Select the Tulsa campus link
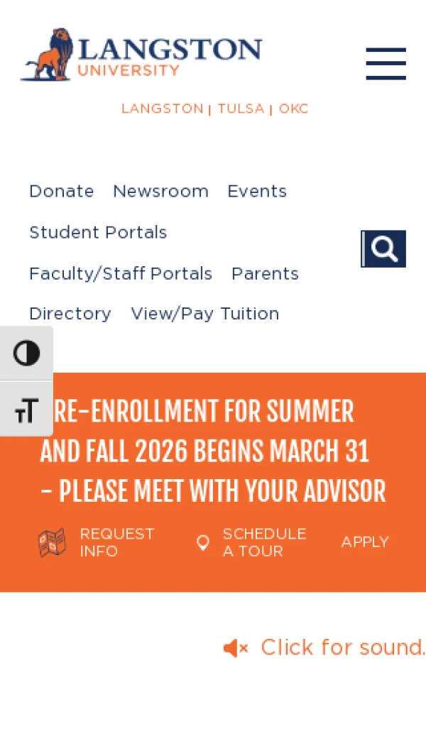Viewport: 426px width, 756px height. tap(241, 109)
